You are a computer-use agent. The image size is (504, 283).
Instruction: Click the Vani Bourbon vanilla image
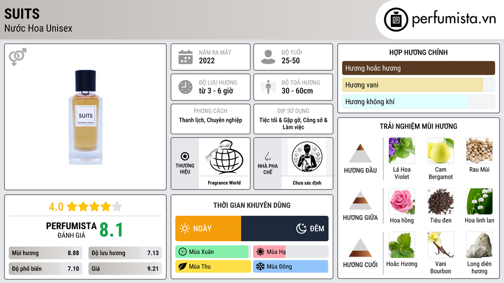pos(441,245)
